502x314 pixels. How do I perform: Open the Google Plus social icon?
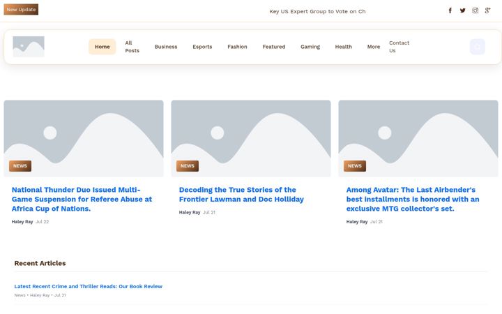pos(487,10)
